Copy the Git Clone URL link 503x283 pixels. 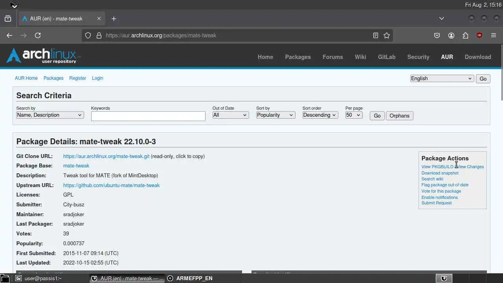point(106,156)
